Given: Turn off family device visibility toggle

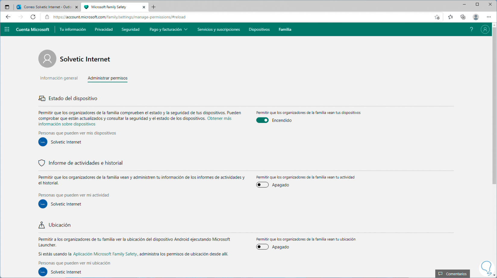Looking at the screenshot, I should click(x=262, y=120).
